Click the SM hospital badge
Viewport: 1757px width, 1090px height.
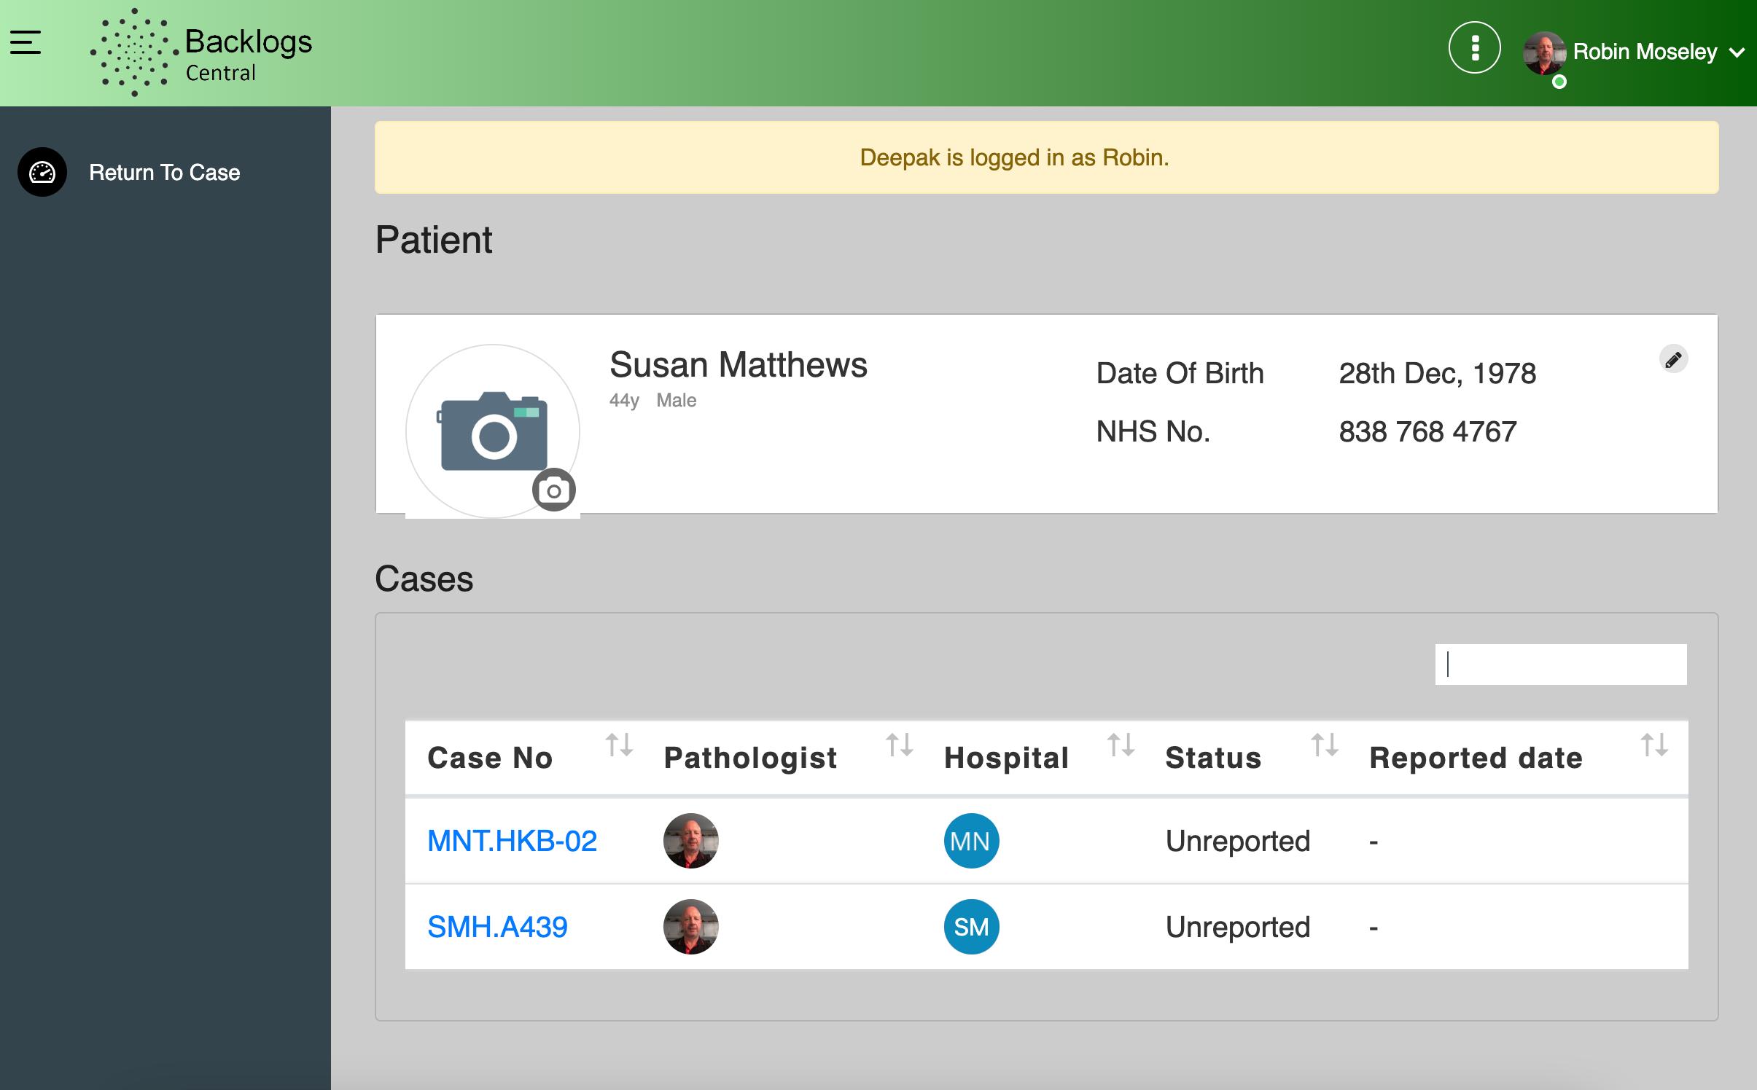(971, 927)
